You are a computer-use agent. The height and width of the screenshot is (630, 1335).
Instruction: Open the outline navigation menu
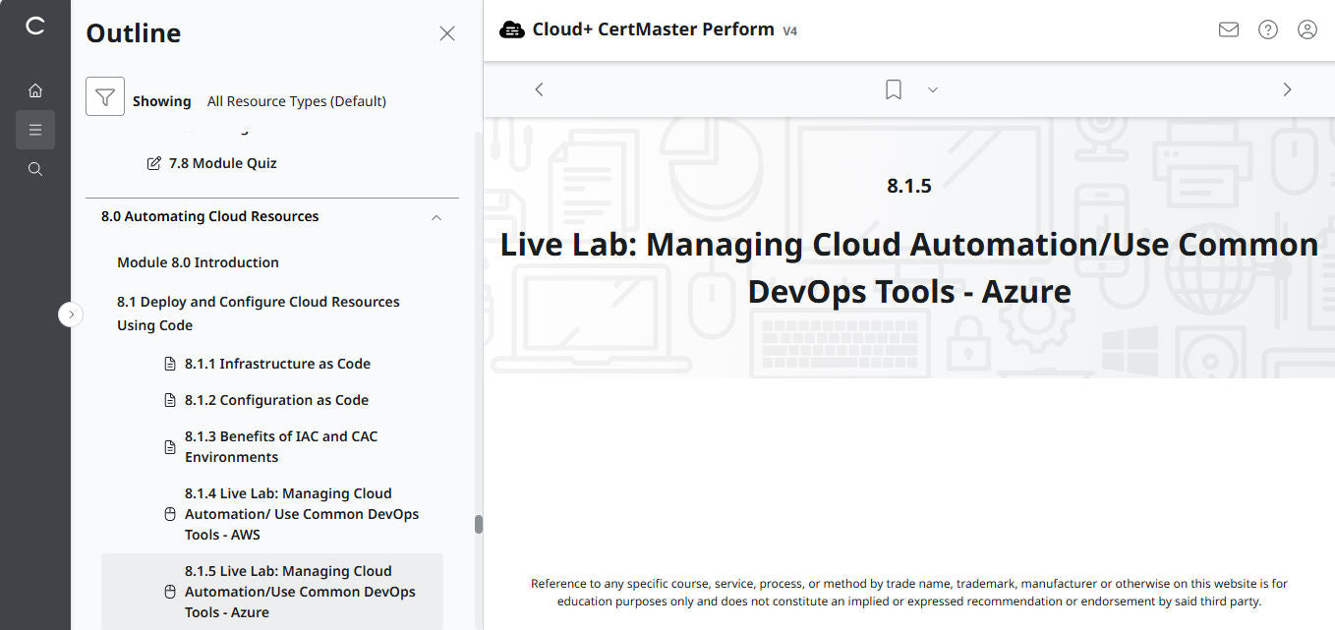[x=35, y=129]
